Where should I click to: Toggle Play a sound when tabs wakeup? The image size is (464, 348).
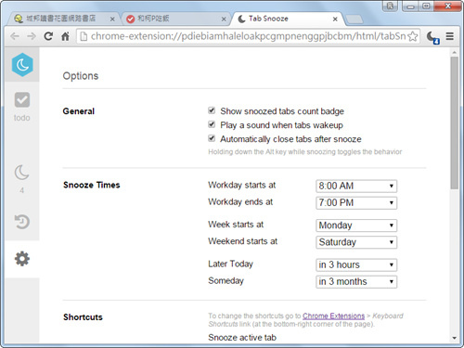point(212,124)
